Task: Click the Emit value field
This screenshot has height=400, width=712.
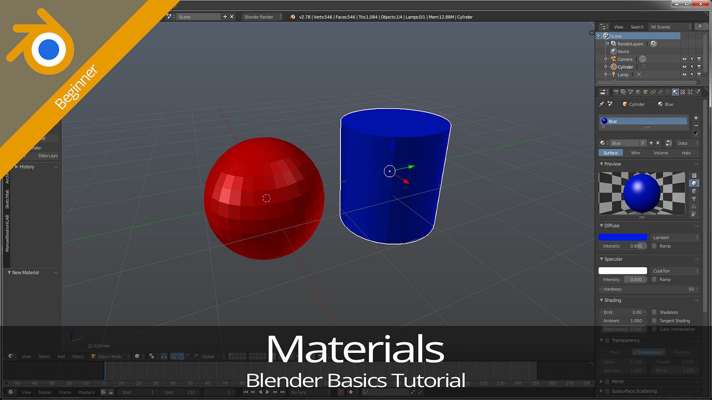Action: 623,312
